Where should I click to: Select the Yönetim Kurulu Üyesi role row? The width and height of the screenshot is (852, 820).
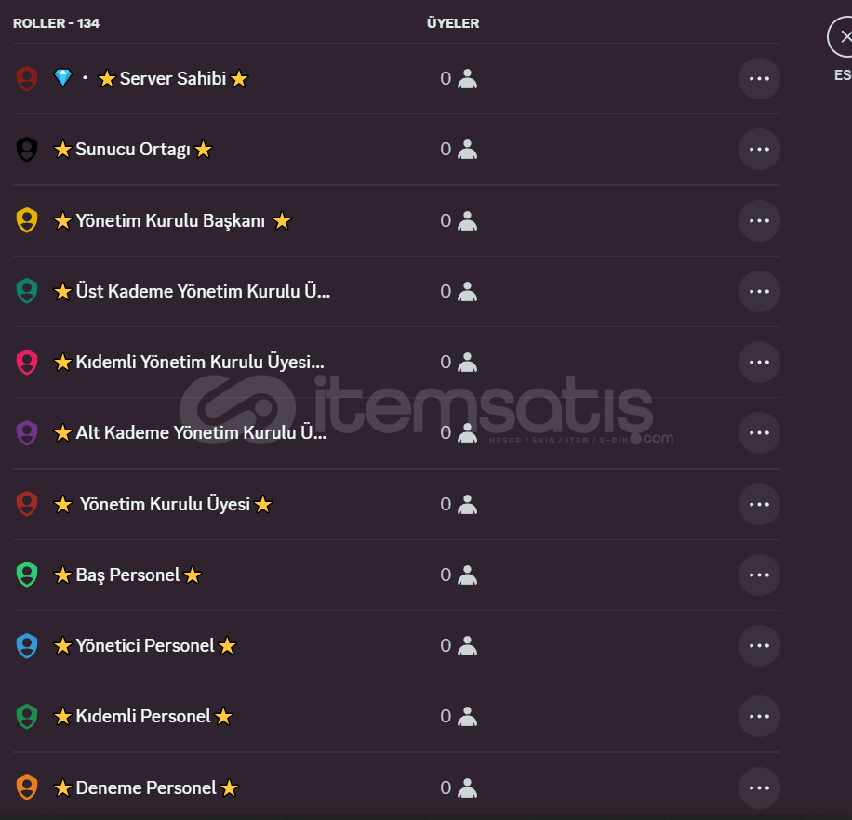coord(396,505)
